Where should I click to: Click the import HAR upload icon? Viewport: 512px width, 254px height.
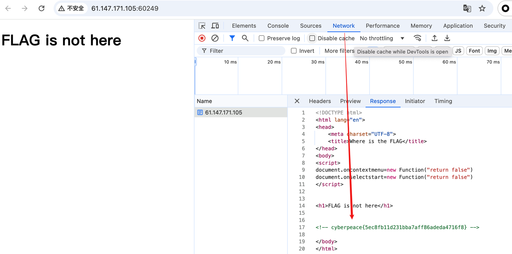(x=434, y=38)
